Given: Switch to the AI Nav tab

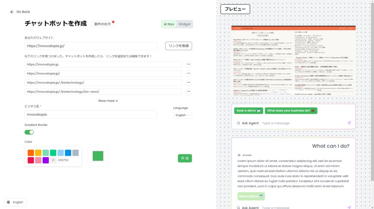Looking at the screenshot, I should [169, 24].
